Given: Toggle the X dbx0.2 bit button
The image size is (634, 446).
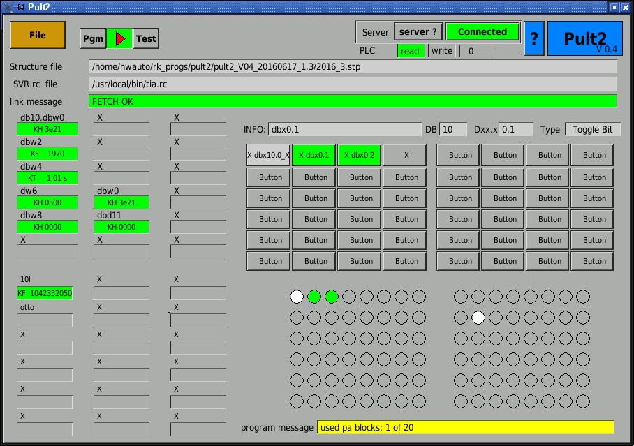Looking at the screenshot, I should (x=360, y=155).
